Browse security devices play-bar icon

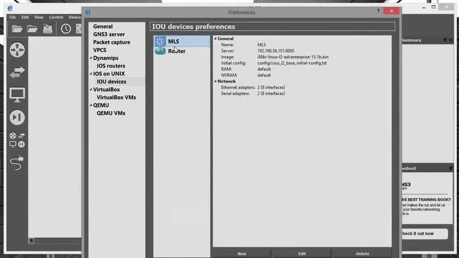(x=17, y=117)
